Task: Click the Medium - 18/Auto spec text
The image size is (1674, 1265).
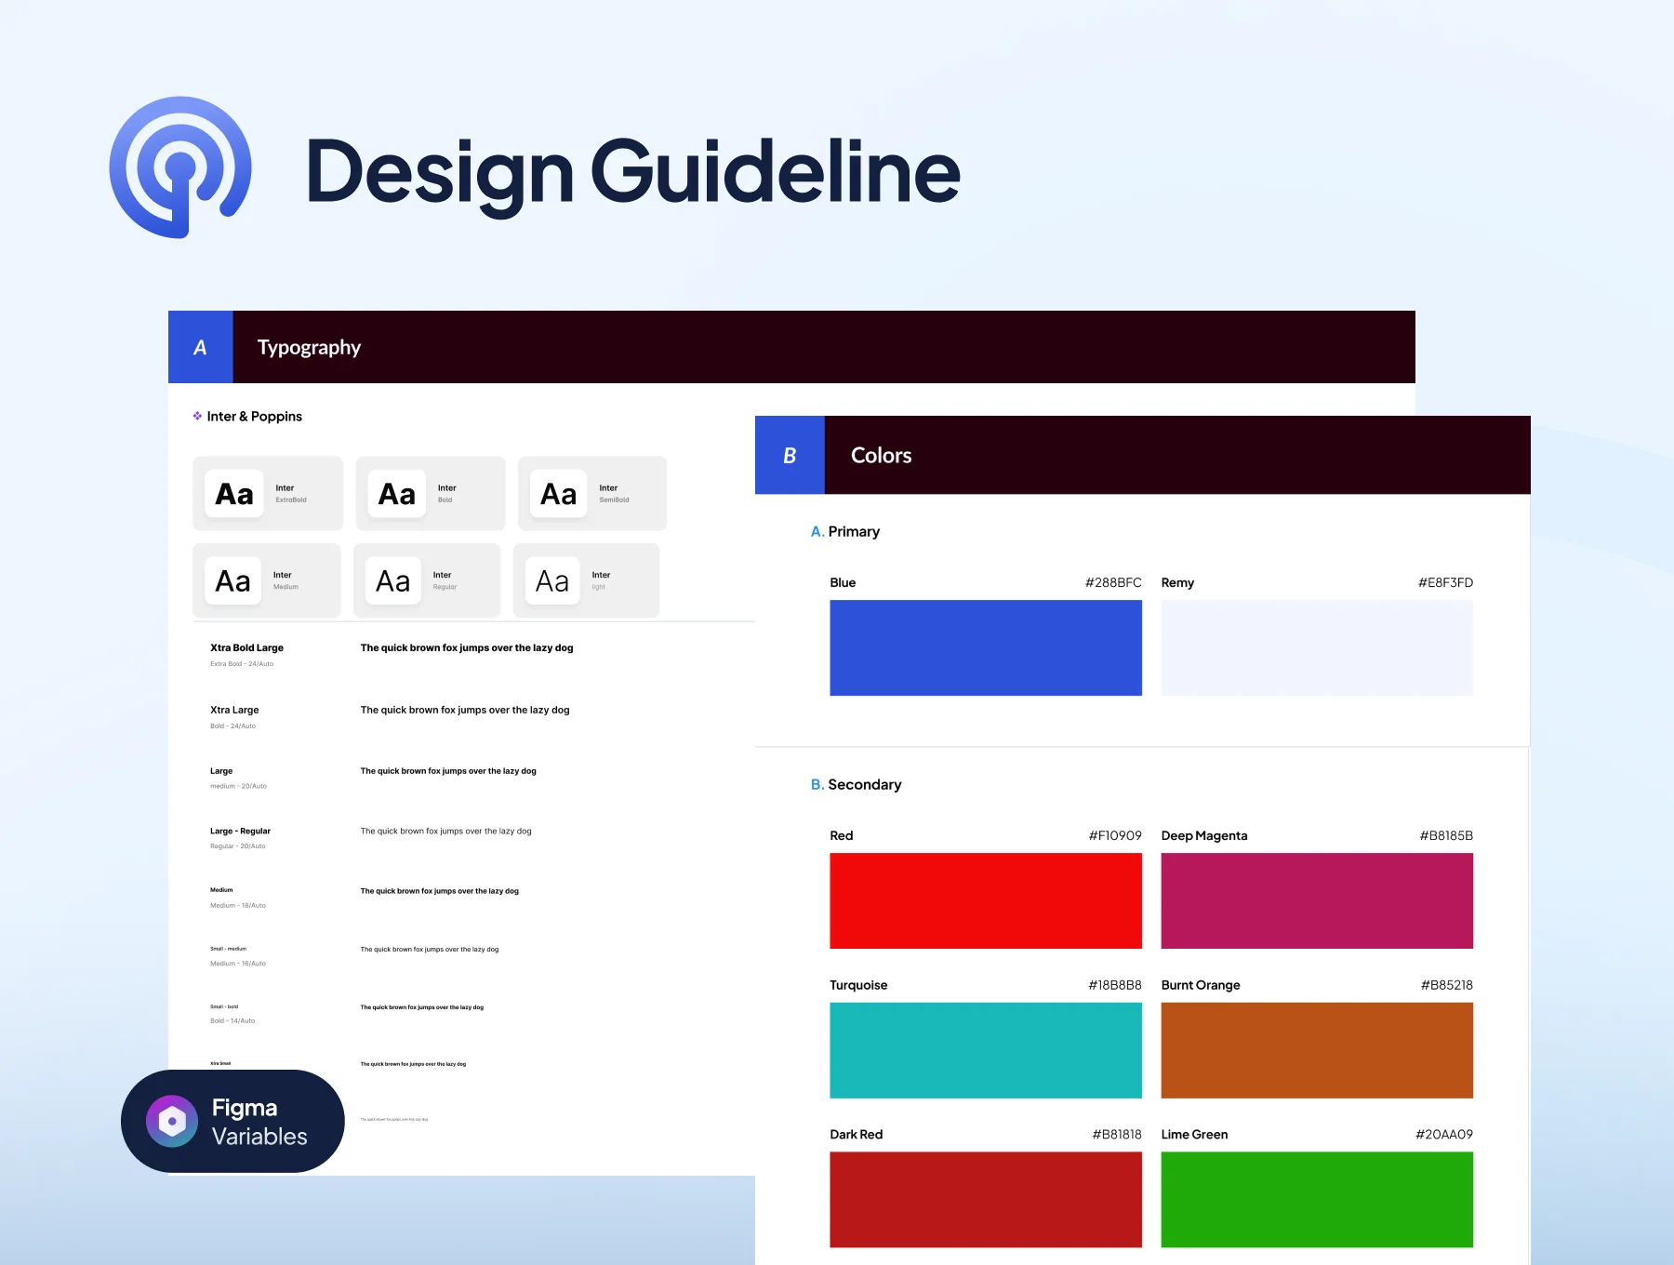Action: pyautogui.click(x=238, y=905)
